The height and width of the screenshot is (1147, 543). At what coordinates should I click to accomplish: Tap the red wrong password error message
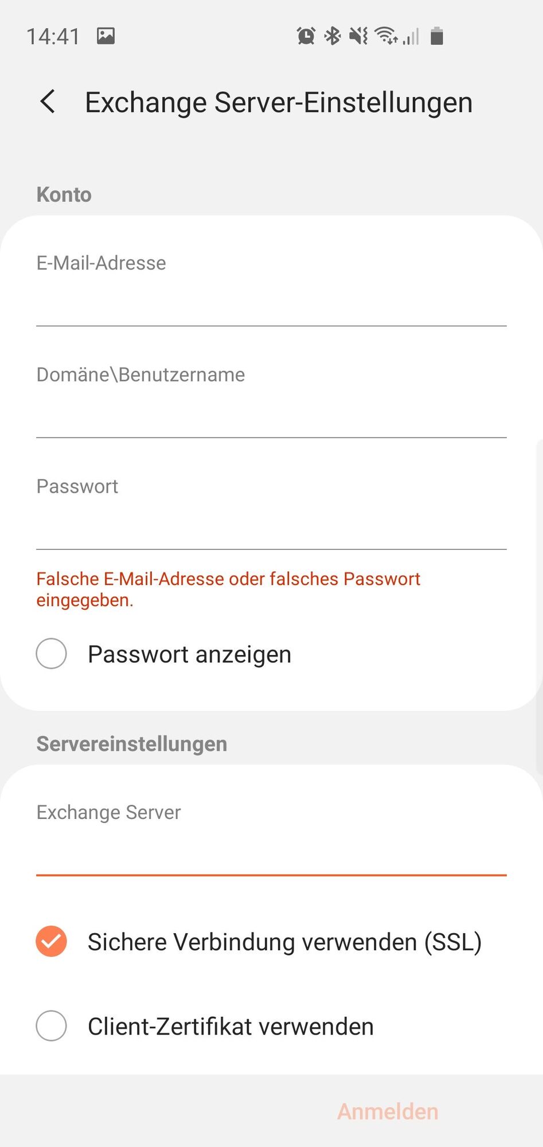pyautogui.click(x=228, y=589)
